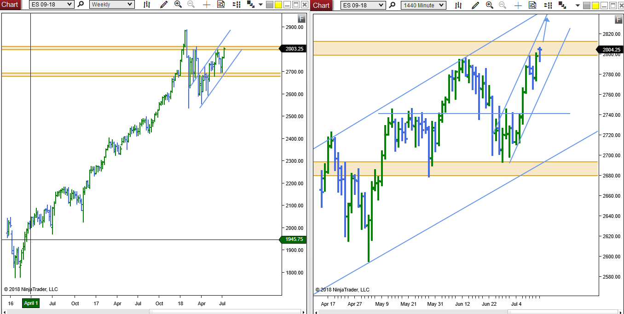Click the 2804.25 price marker on the 1440 Minute chart
Viewport: 624px width, 314px height.
point(610,50)
